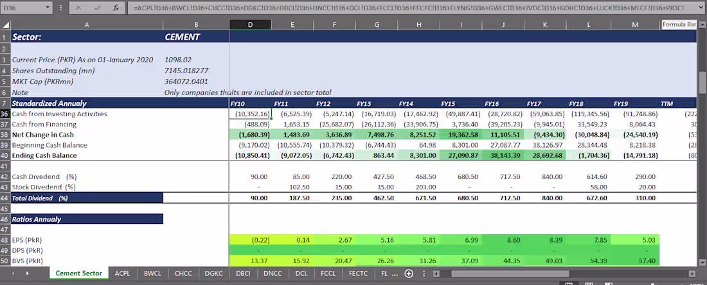Click the Select All corner triangle

click(x=5, y=25)
